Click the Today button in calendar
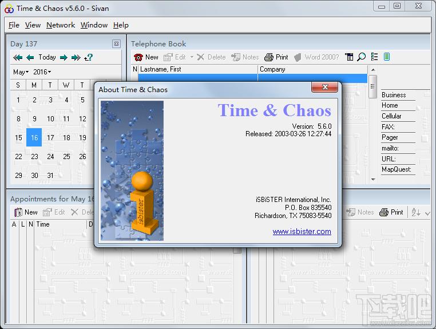 47,57
